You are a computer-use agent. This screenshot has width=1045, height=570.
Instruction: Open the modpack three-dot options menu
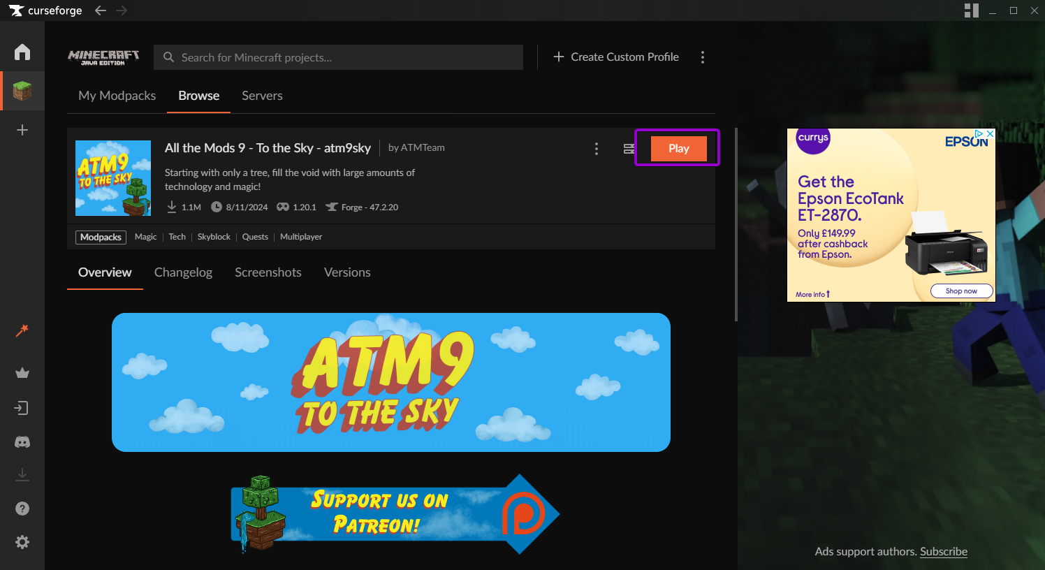click(596, 149)
